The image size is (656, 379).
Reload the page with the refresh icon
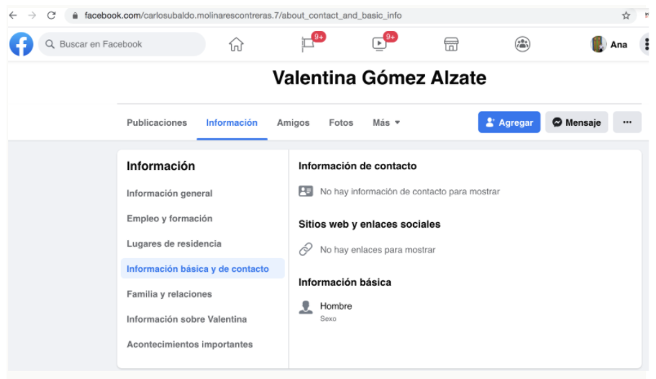[x=51, y=16]
